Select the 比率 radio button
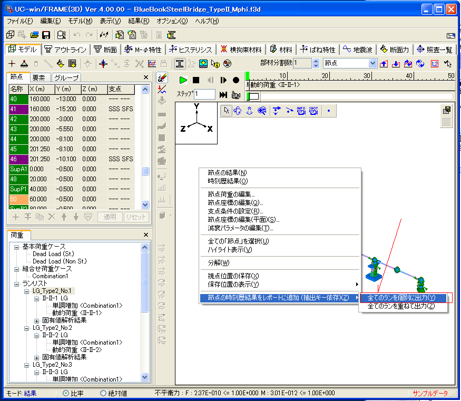Viewport: 461px width, 401px height. click(66, 393)
